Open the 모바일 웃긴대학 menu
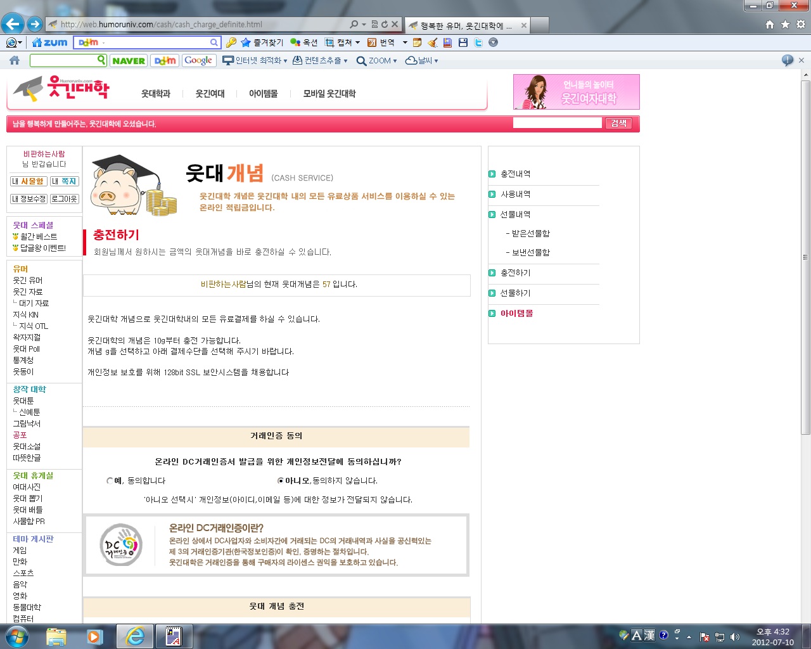This screenshot has width=811, height=649. tap(329, 93)
